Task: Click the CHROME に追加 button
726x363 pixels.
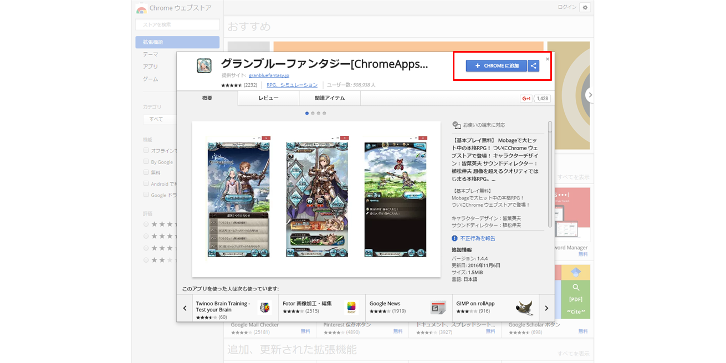Action: tap(497, 66)
